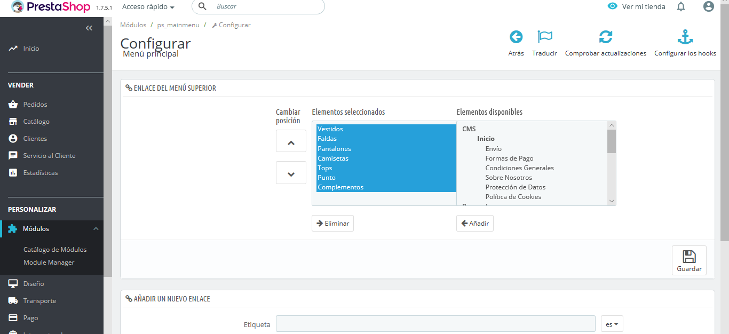The width and height of the screenshot is (729, 334).
Task: Click the Eliminar button
Action: pos(332,223)
